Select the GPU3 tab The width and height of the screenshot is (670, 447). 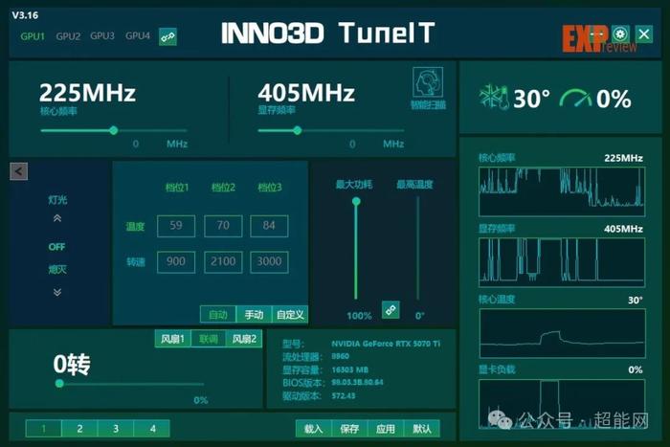pos(102,36)
